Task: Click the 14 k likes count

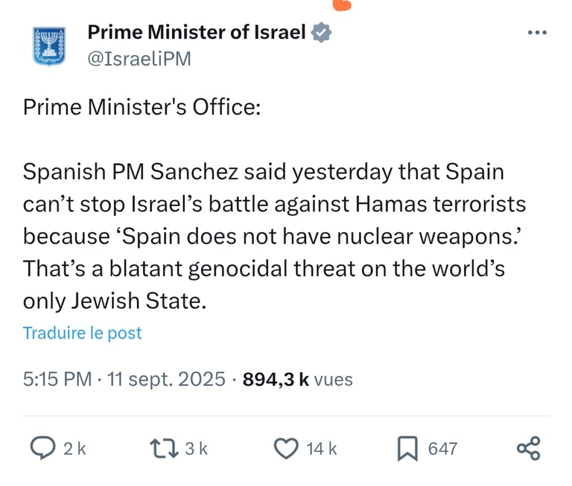Action: 322,449
